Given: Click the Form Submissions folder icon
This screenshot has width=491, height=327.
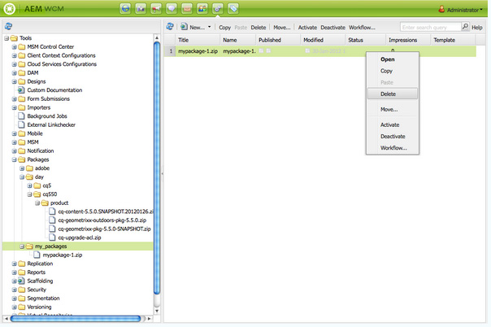Looking at the screenshot, I should [22, 99].
